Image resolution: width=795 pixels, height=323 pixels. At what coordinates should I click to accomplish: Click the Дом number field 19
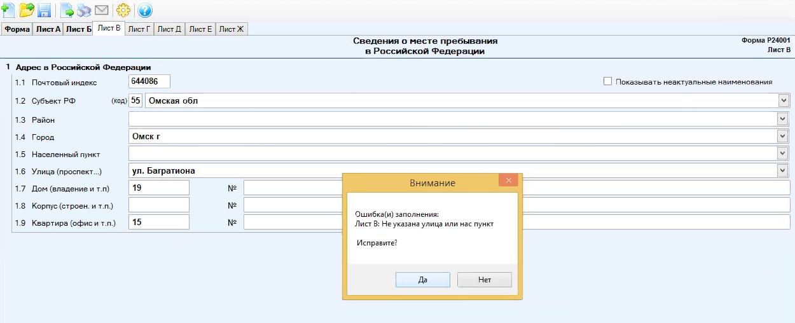[x=159, y=188]
